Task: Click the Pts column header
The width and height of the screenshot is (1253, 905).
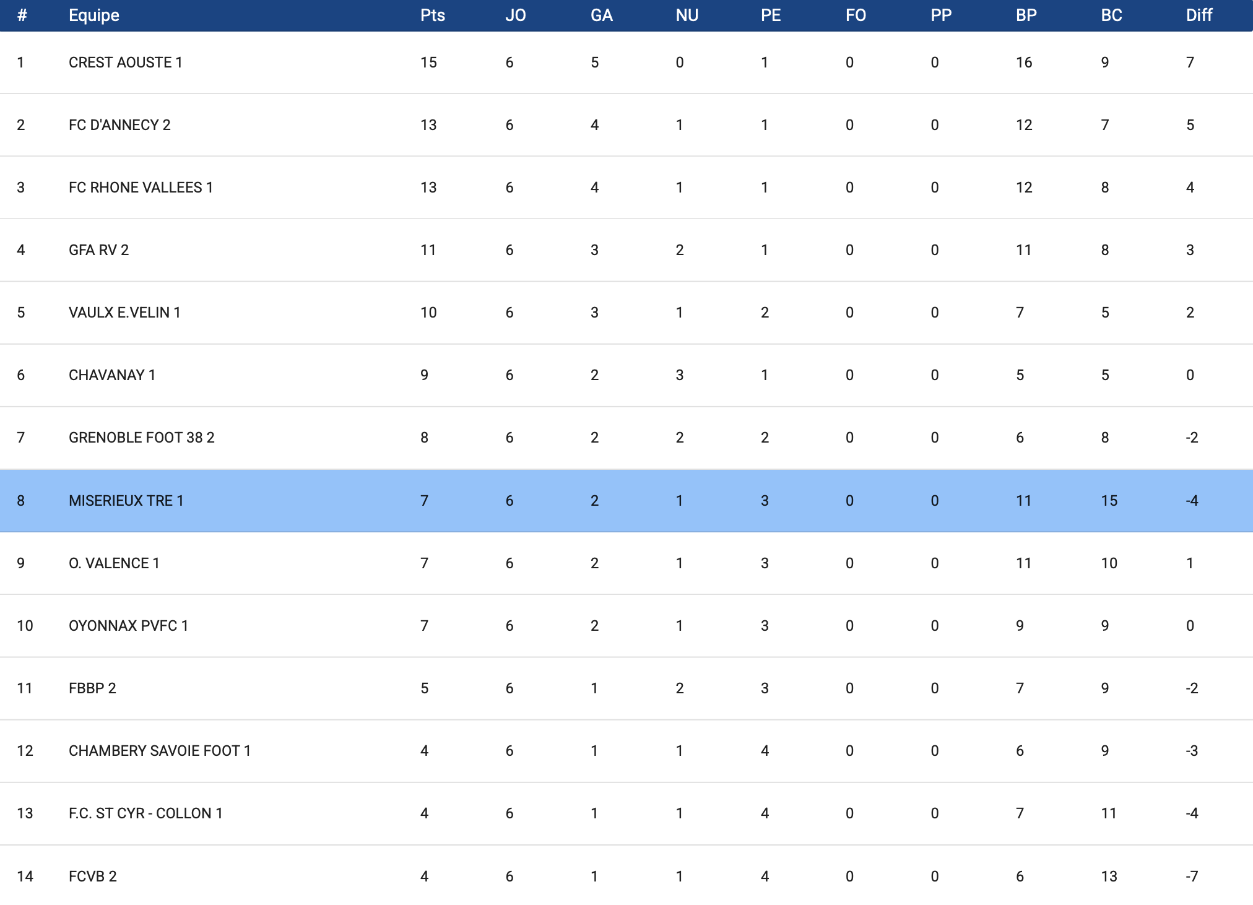Action: [x=432, y=15]
